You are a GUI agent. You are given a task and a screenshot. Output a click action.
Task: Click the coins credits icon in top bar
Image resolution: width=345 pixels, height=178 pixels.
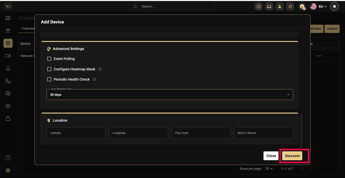pyautogui.click(x=303, y=7)
